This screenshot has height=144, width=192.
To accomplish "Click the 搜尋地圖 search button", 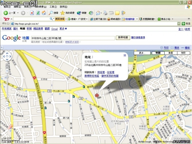I will (123, 38).
